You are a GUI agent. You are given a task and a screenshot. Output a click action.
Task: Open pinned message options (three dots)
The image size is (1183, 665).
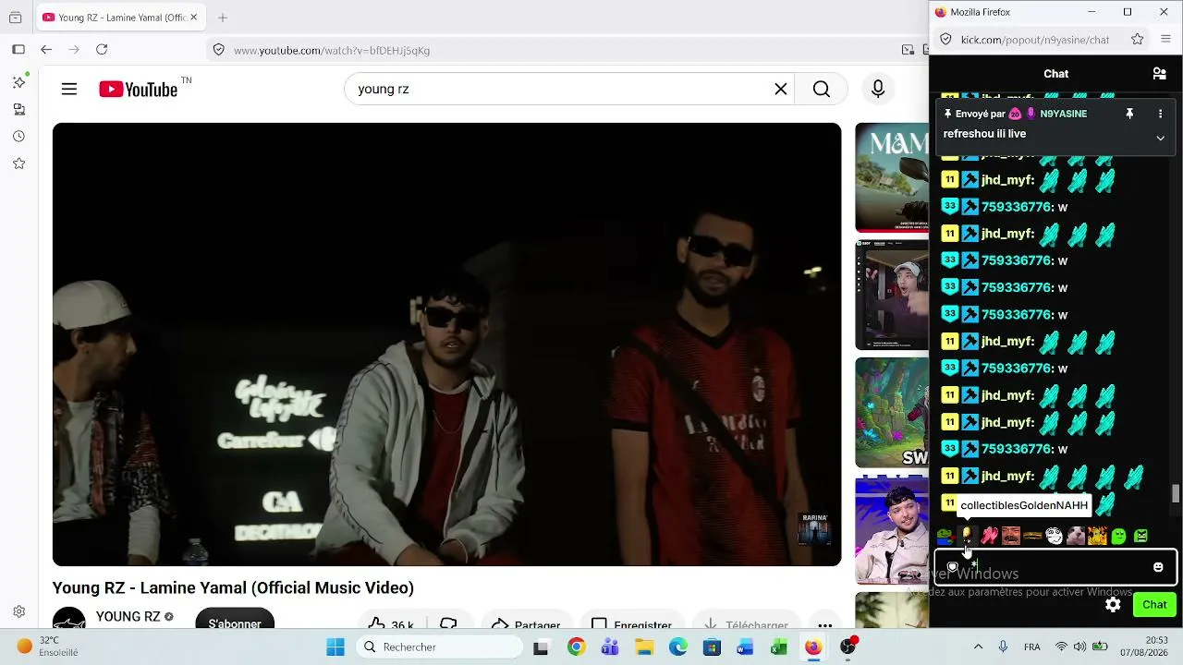coord(1160,114)
